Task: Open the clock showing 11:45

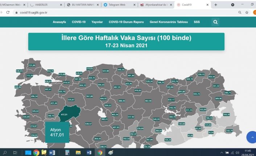Action: pyautogui.click(x=248, y=151)
